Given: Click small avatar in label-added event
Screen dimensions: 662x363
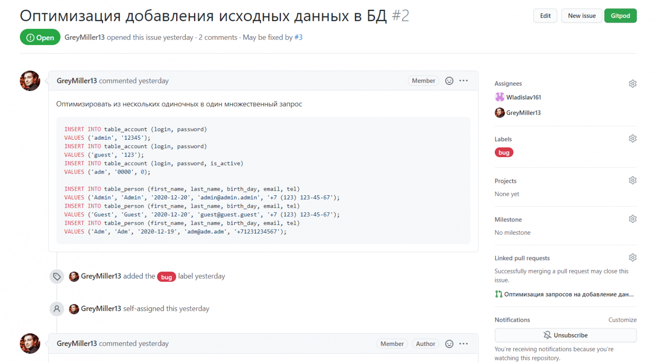Looking at the screenshot, I should pos(74,276).
